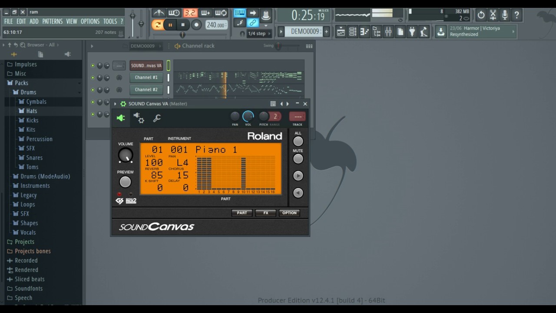Click the typing keyboard to piano icon
556x313 pixels.
[240, 13]
